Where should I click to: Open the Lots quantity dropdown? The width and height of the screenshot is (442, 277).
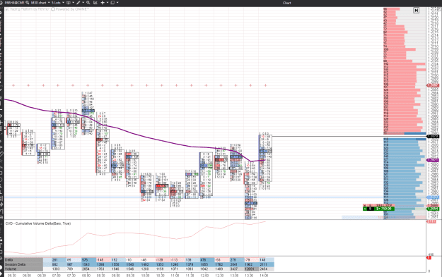(x=57, y=3)
